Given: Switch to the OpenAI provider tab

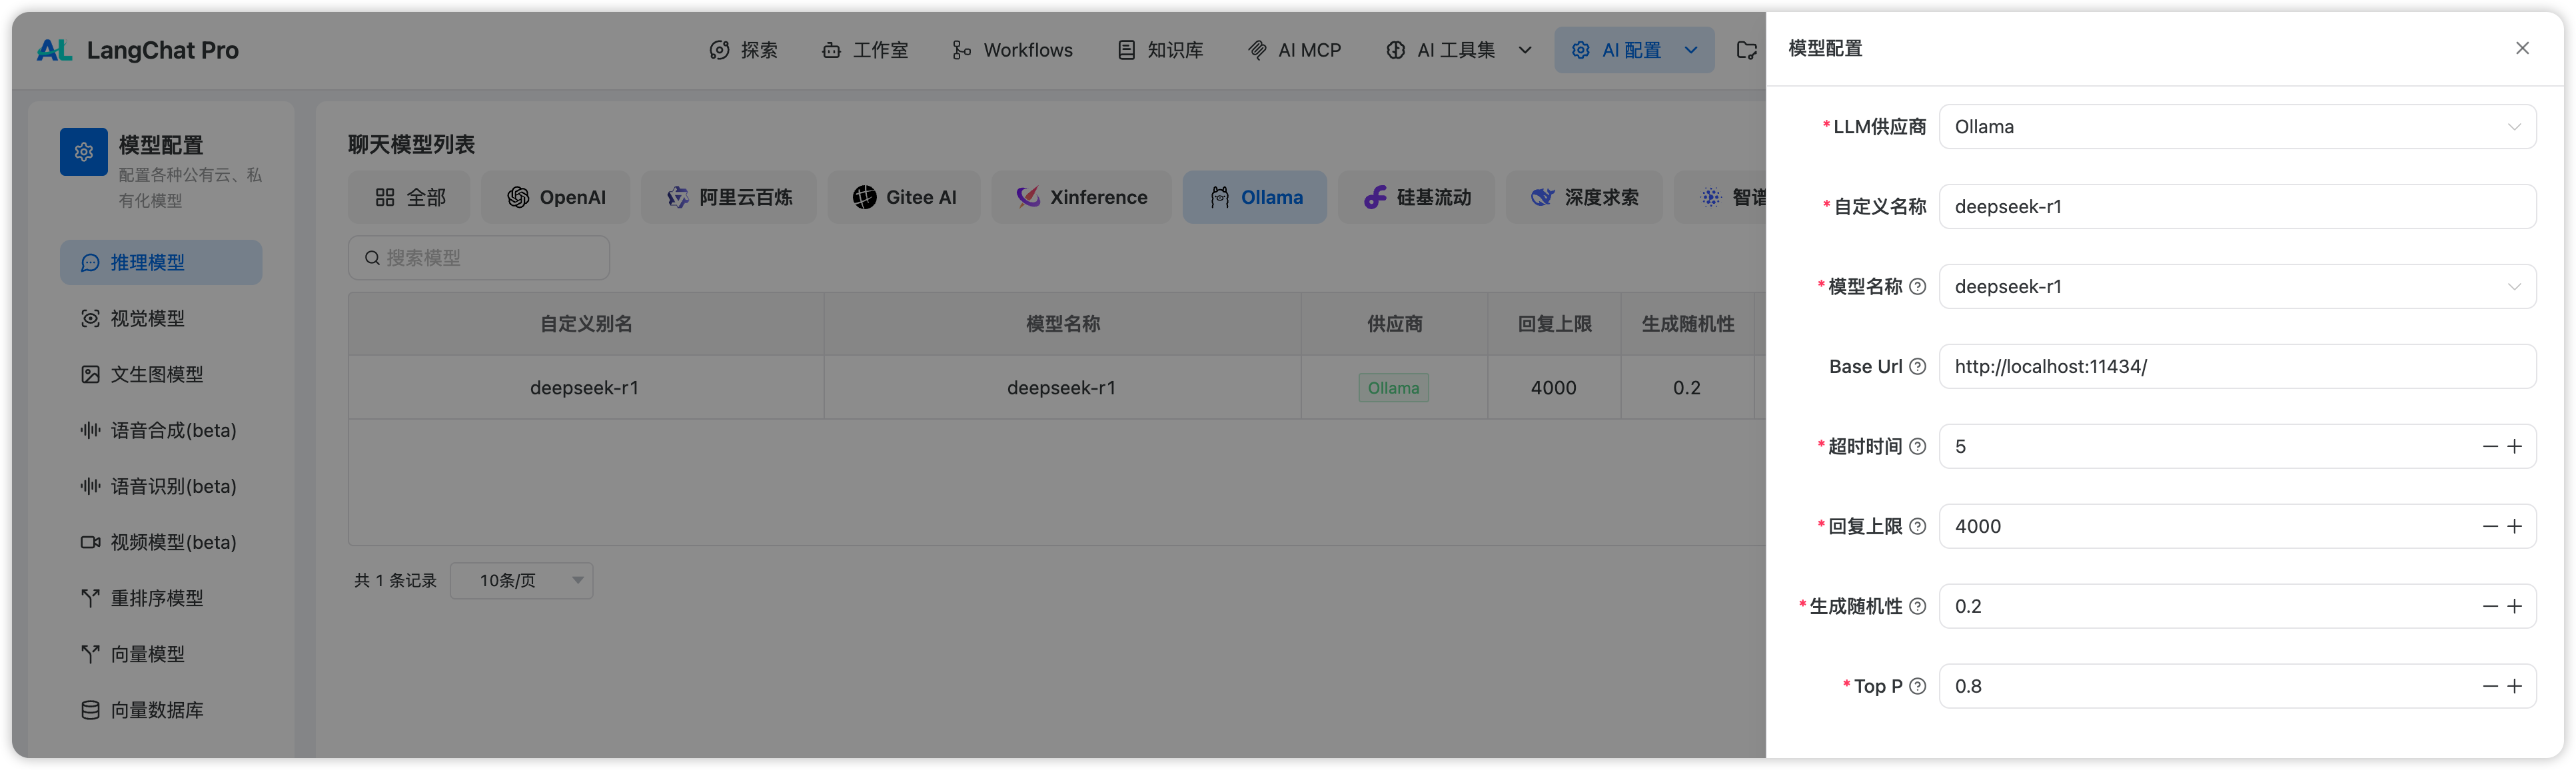Looking at the screenshot, I should click(x=556, y=198).
